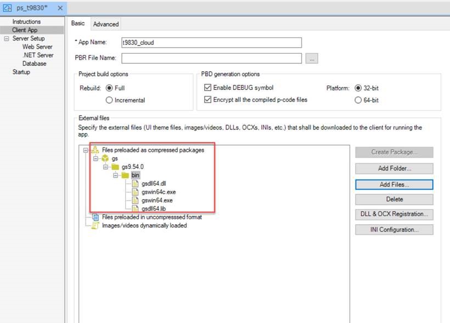Click the Add Files... button
The image size is (450, 323).
click(x=394, y=184)
